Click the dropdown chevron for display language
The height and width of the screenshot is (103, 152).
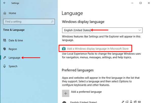pyautogui.click(x=140, y=30)
